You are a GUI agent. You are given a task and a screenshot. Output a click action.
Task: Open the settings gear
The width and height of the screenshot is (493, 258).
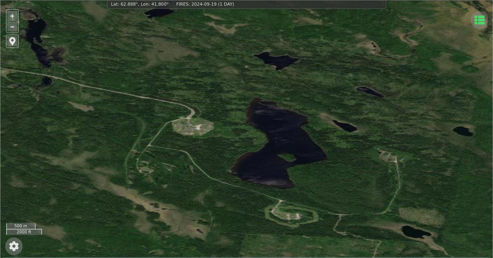pyautogui.click(x=14, y=246)
